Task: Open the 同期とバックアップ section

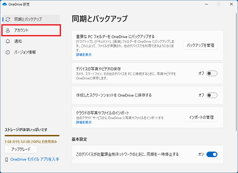Action: [31, 19]
